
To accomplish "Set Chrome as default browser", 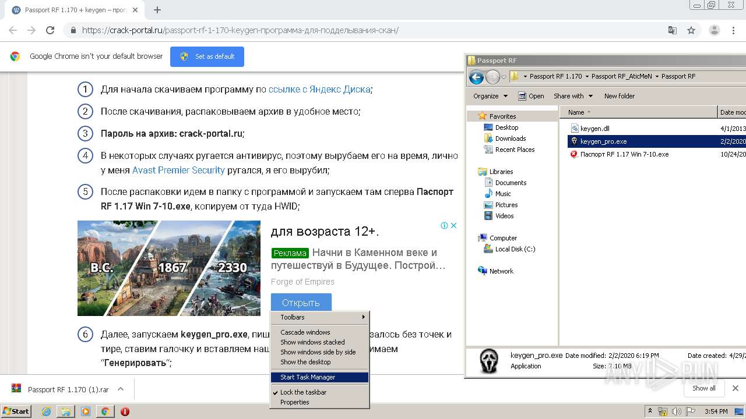I will [207, 56].
